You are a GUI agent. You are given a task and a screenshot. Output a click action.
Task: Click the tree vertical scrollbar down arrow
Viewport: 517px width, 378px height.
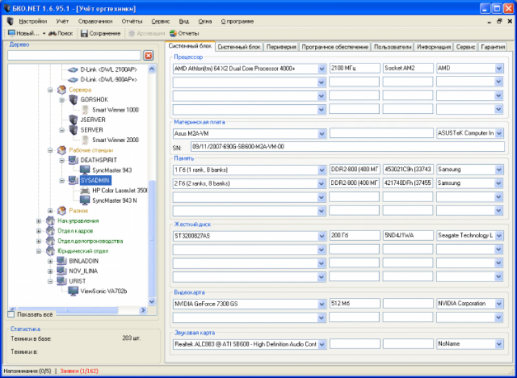pos(152,301)
